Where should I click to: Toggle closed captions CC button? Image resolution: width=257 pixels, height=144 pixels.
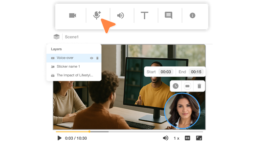(x=188, y=138)
